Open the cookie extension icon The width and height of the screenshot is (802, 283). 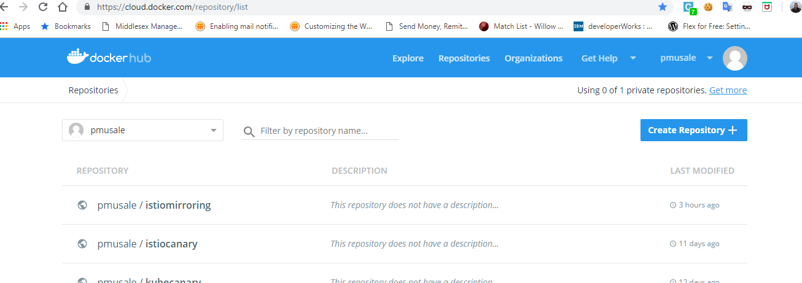coord(708,7)
